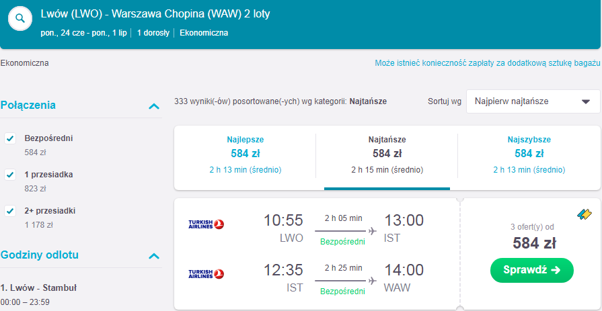This screenshot has width=602, height=311.
Task: Uncheck the Bezpośredni connections checkbox
Action: [x=10, y=138]
